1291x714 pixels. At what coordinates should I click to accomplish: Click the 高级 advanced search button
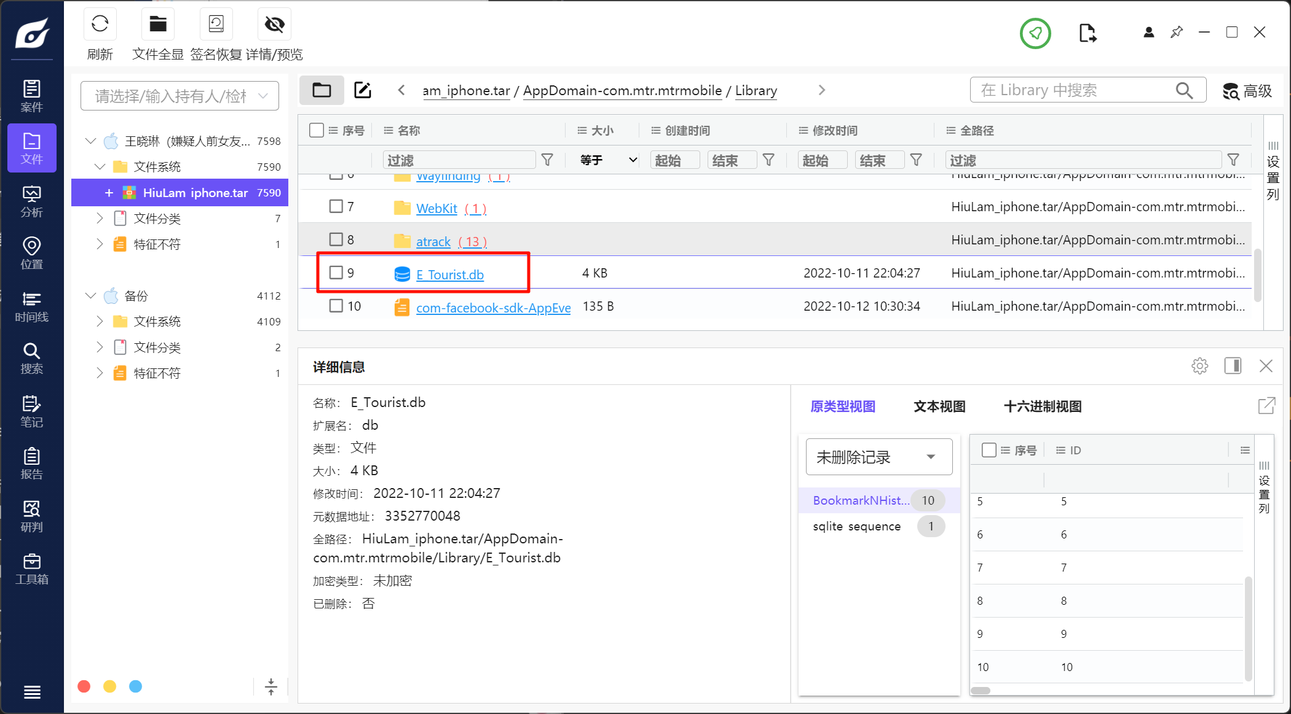point(1247,91)
